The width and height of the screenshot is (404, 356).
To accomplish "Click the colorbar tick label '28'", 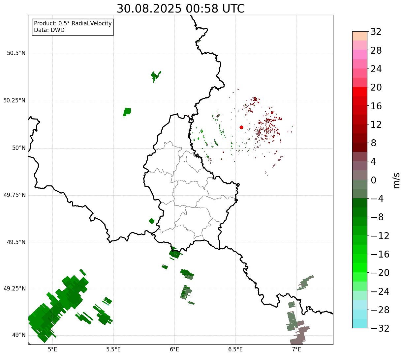I will click(376, 51).
